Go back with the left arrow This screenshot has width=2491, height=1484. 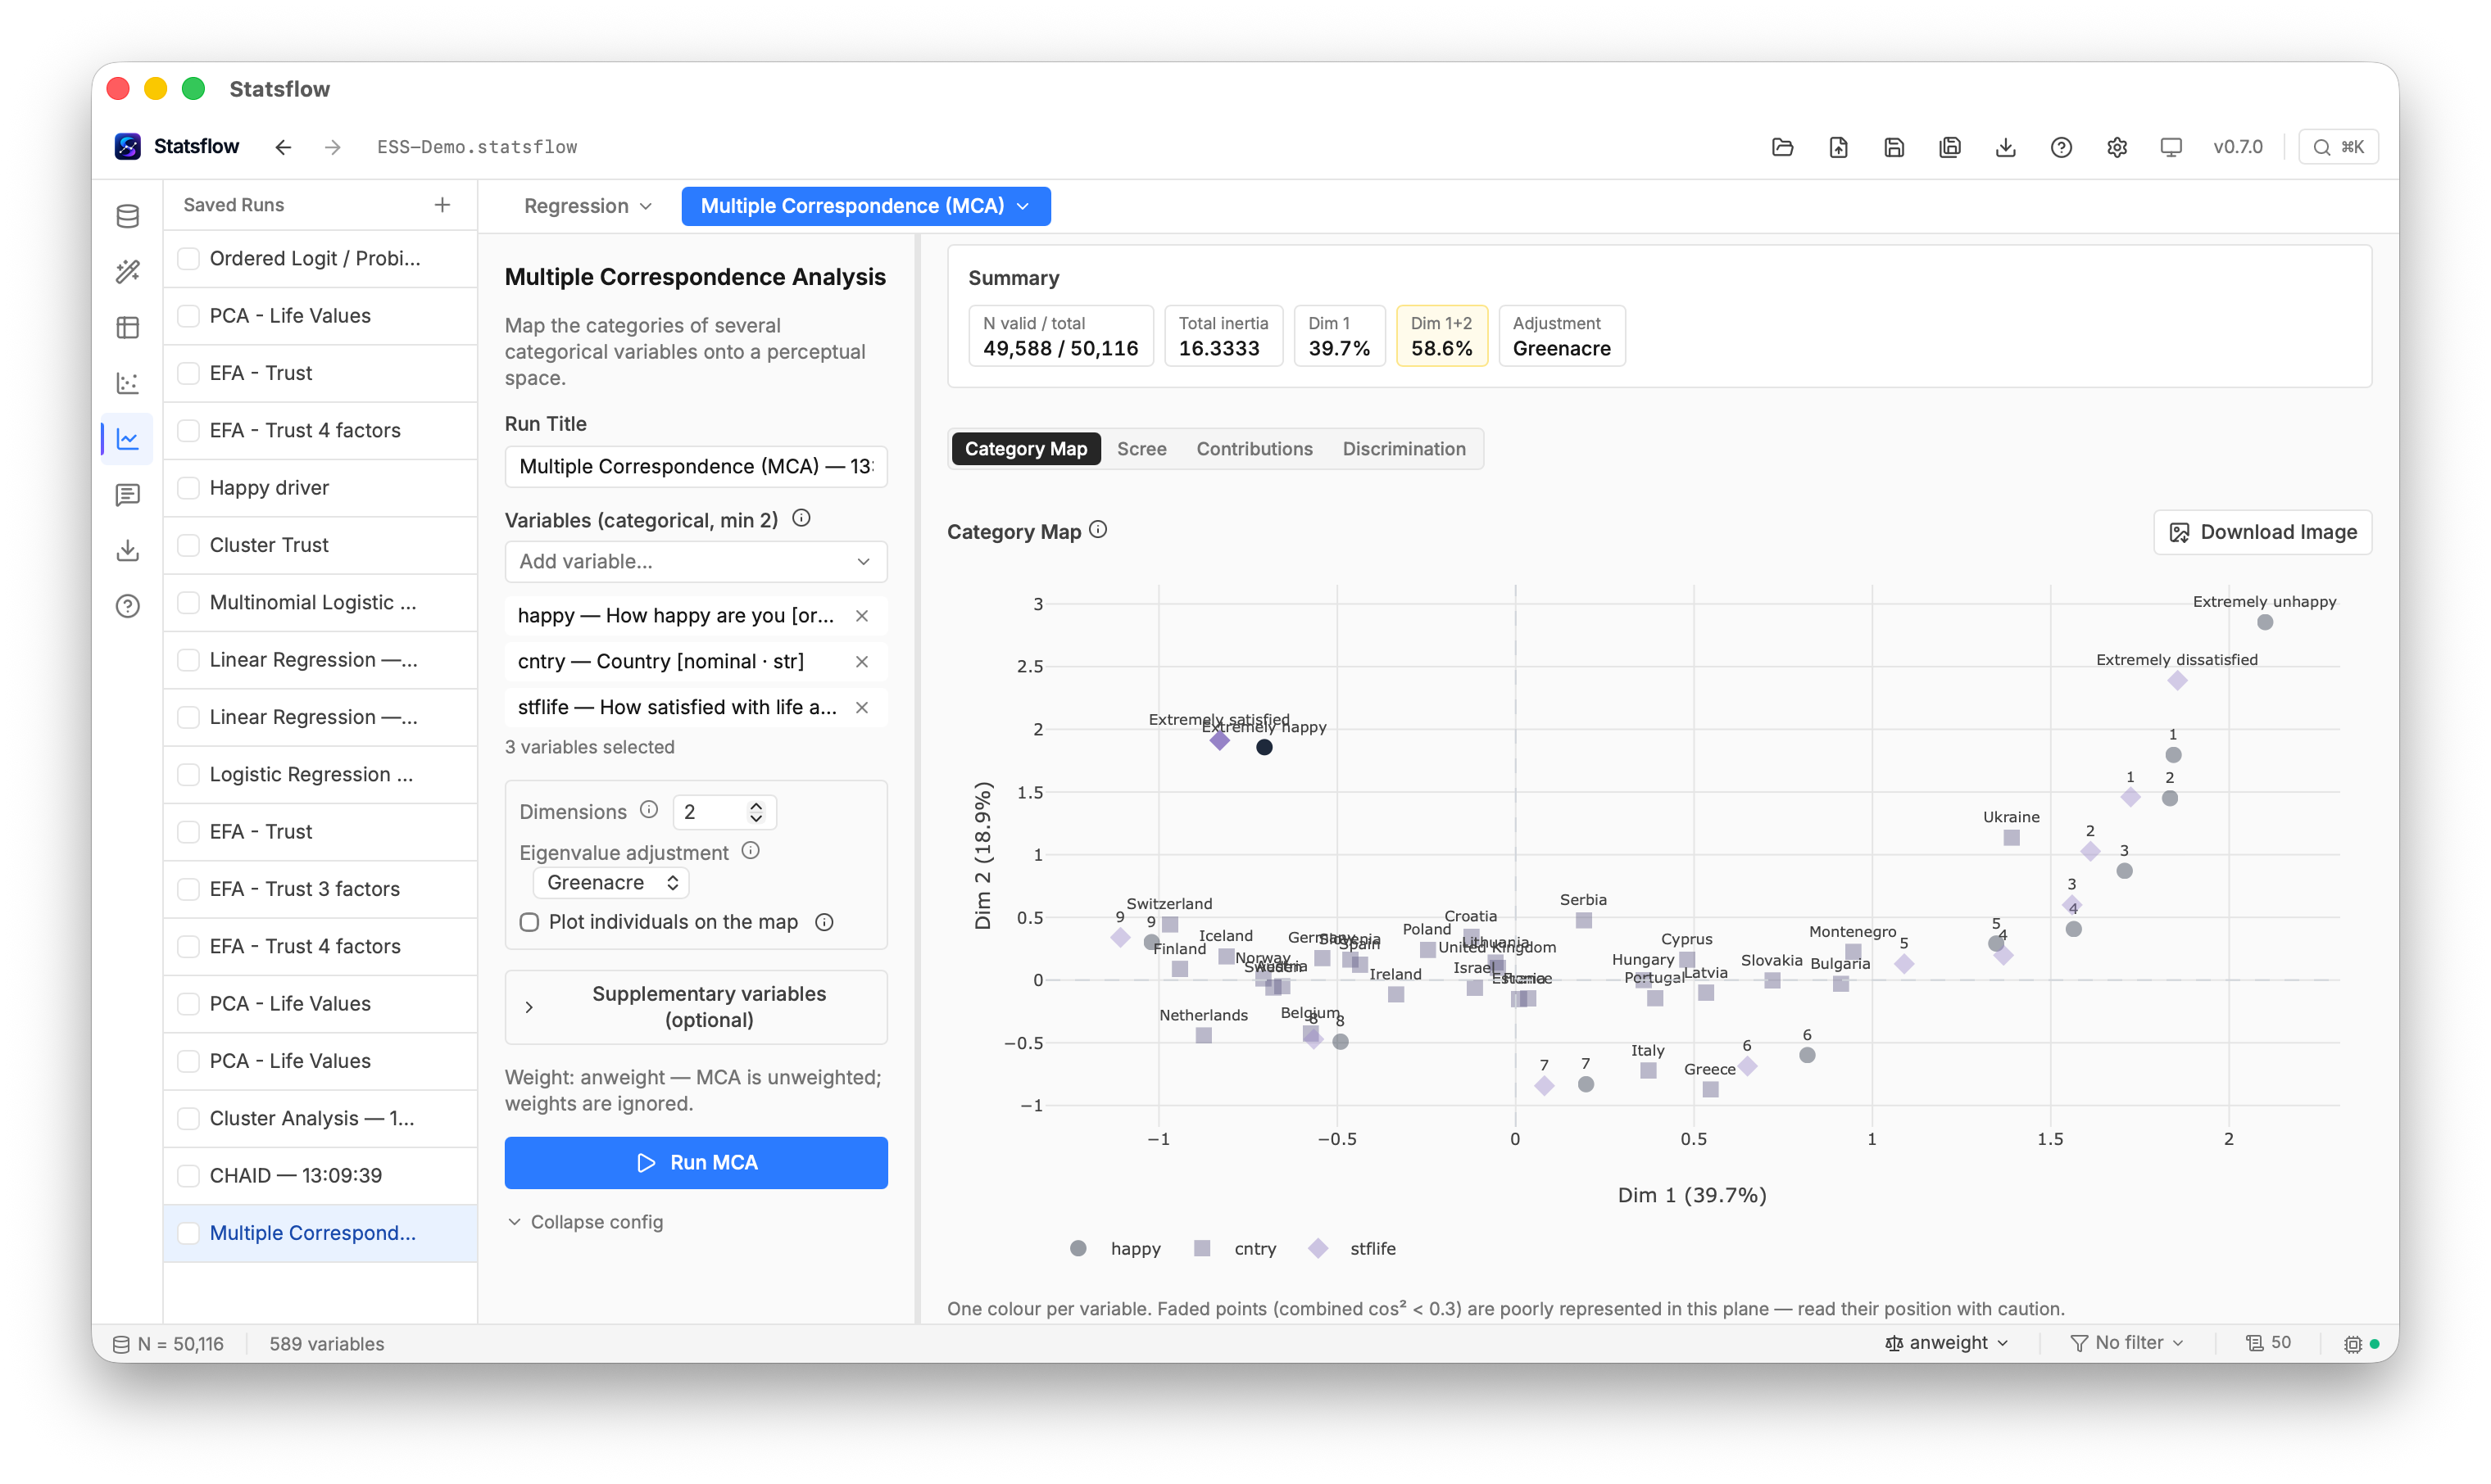pos(284,147)
